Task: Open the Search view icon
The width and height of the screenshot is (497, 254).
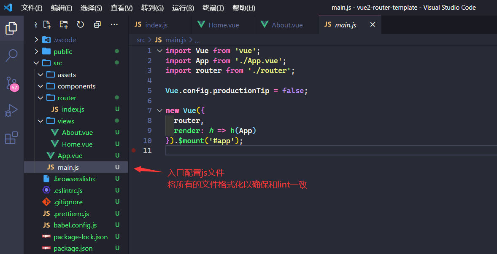Action: [11, 55]
